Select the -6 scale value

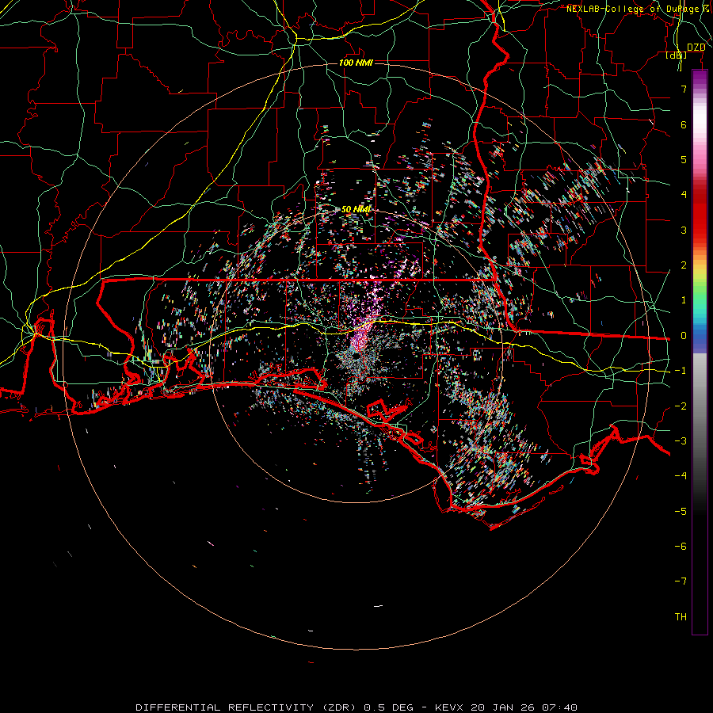(x=681, y=547)
